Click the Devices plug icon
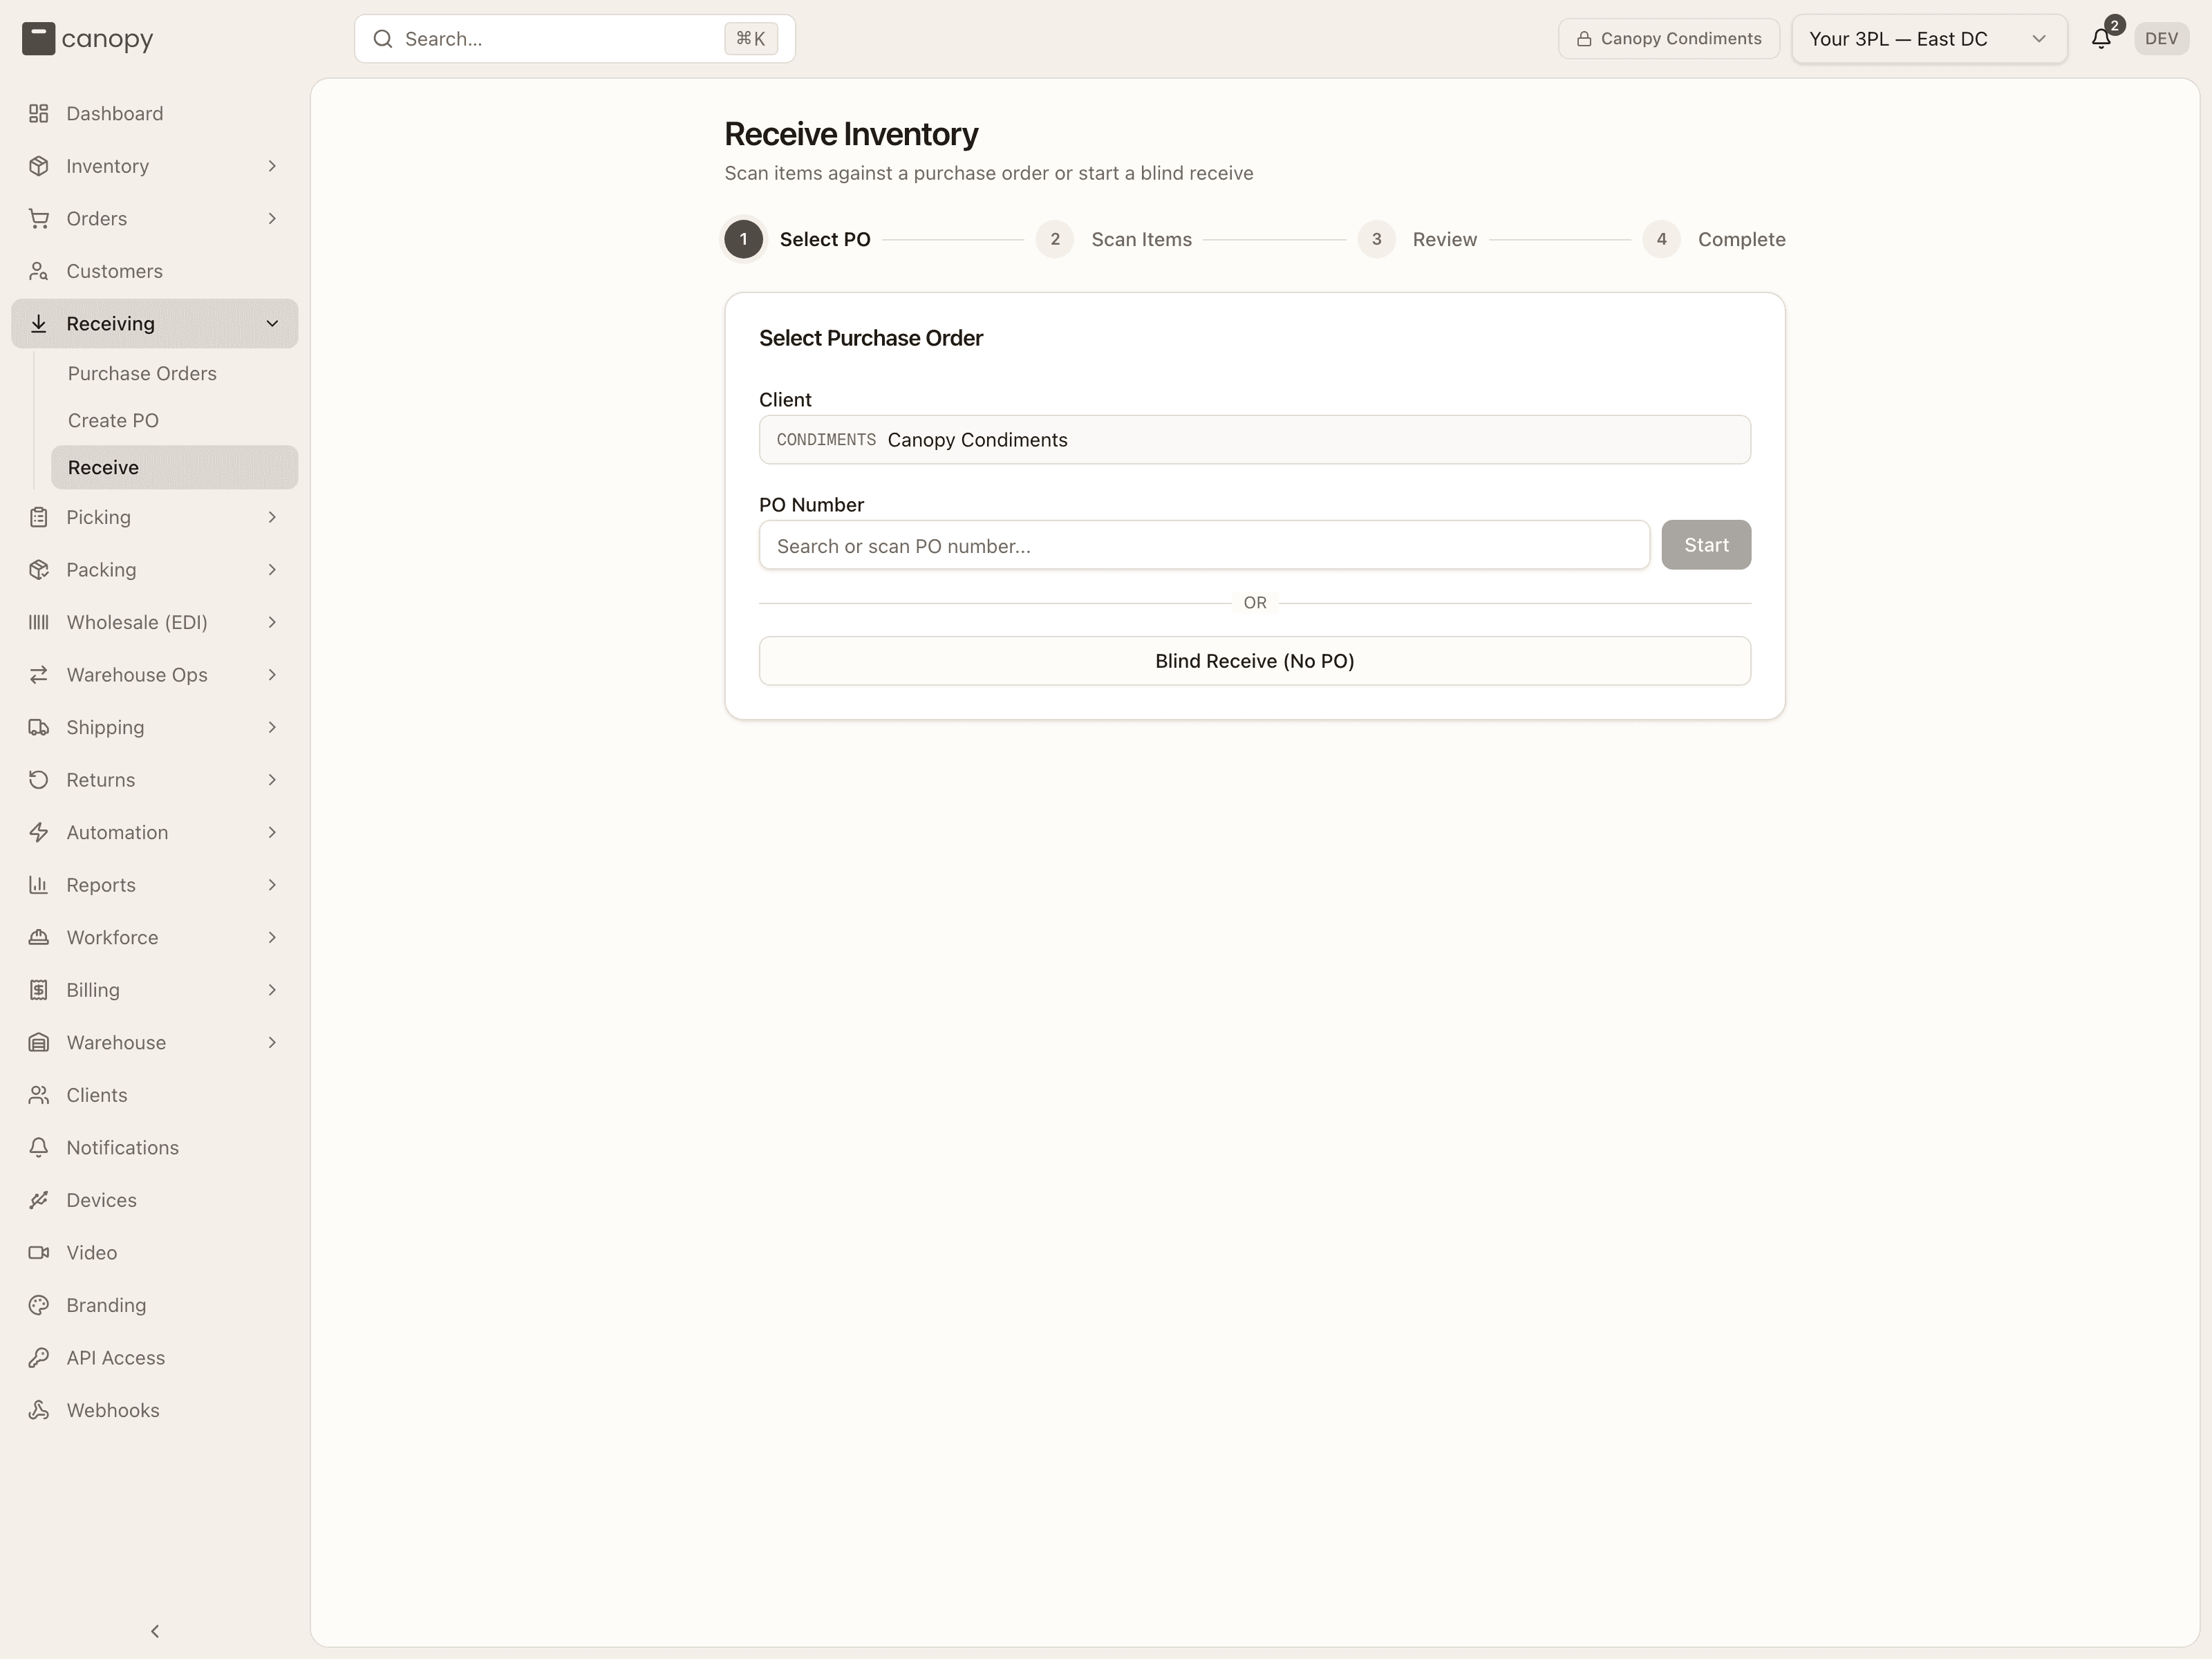The image size is (2212, 1659). click(38, 1200)
